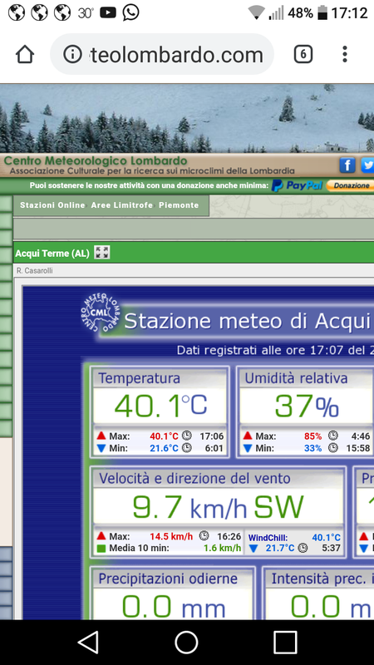Click the Donazione button
This screenshot has width=374, height=665.
(x=350, y=185)
